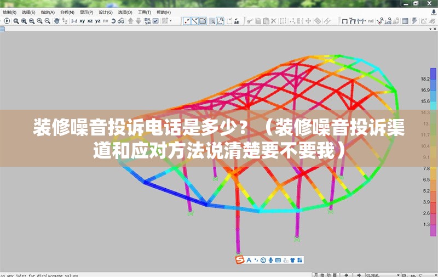This screenshot has width=438, height=277.
Task: Click the rotate 3D view icon
Action: coord(113,21)
